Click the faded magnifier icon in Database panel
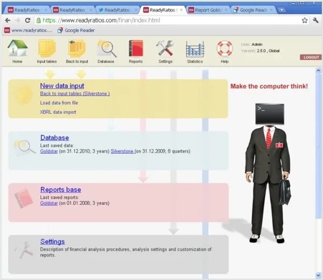 point(24,147)
